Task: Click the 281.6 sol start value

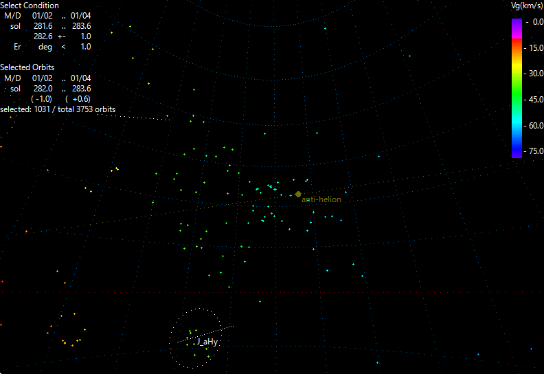Action: (43, 26)
